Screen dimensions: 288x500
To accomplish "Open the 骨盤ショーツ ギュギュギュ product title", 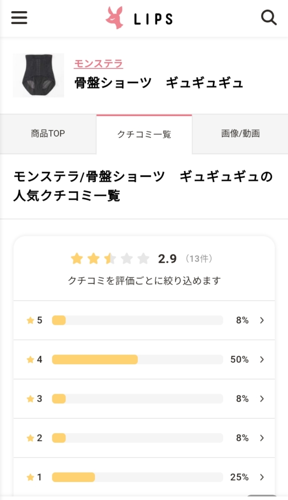I will [x=159, y=83].
